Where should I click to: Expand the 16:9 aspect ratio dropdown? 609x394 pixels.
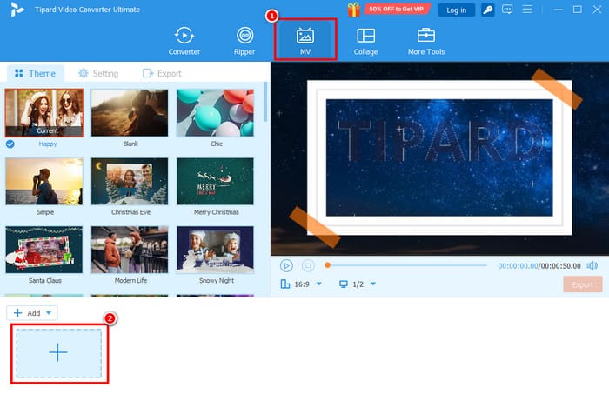click(319, 284)
